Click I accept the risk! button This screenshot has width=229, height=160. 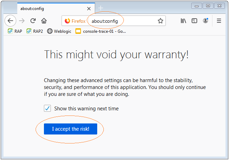(71, 129)
